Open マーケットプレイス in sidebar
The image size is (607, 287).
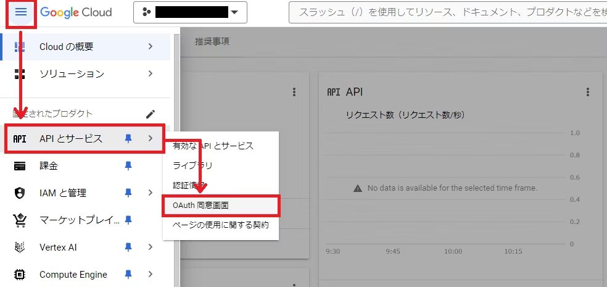(85, 220)
